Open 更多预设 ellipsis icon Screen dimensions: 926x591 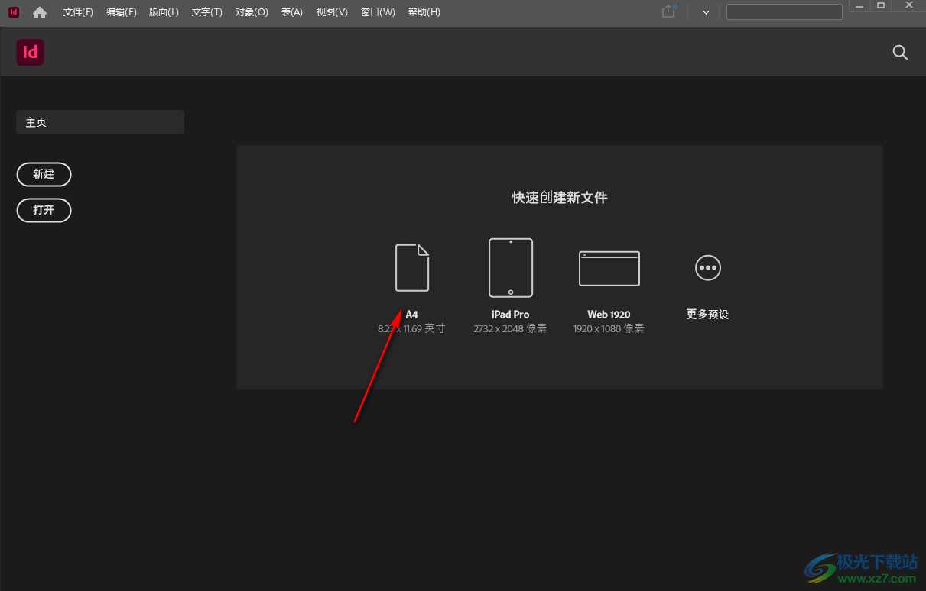tap(708, 267)
